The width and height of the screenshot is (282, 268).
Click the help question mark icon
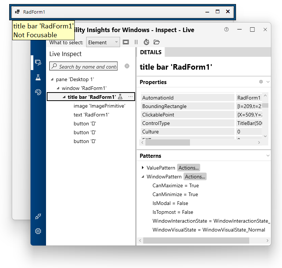coord(226,29)
